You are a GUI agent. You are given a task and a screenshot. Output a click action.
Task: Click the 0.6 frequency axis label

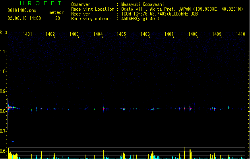[x=3, y=151]
